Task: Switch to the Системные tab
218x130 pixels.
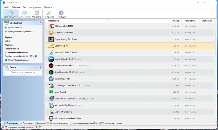Action: coord(26,123)
